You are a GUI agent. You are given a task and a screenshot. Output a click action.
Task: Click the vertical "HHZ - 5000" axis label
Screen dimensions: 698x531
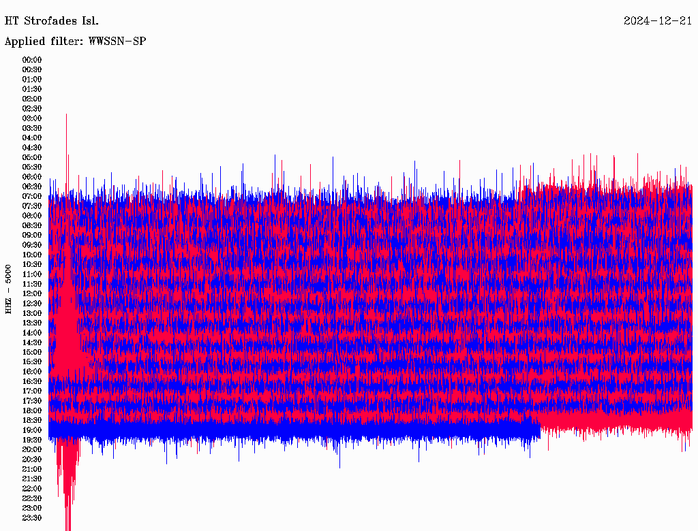pos(8,289)
